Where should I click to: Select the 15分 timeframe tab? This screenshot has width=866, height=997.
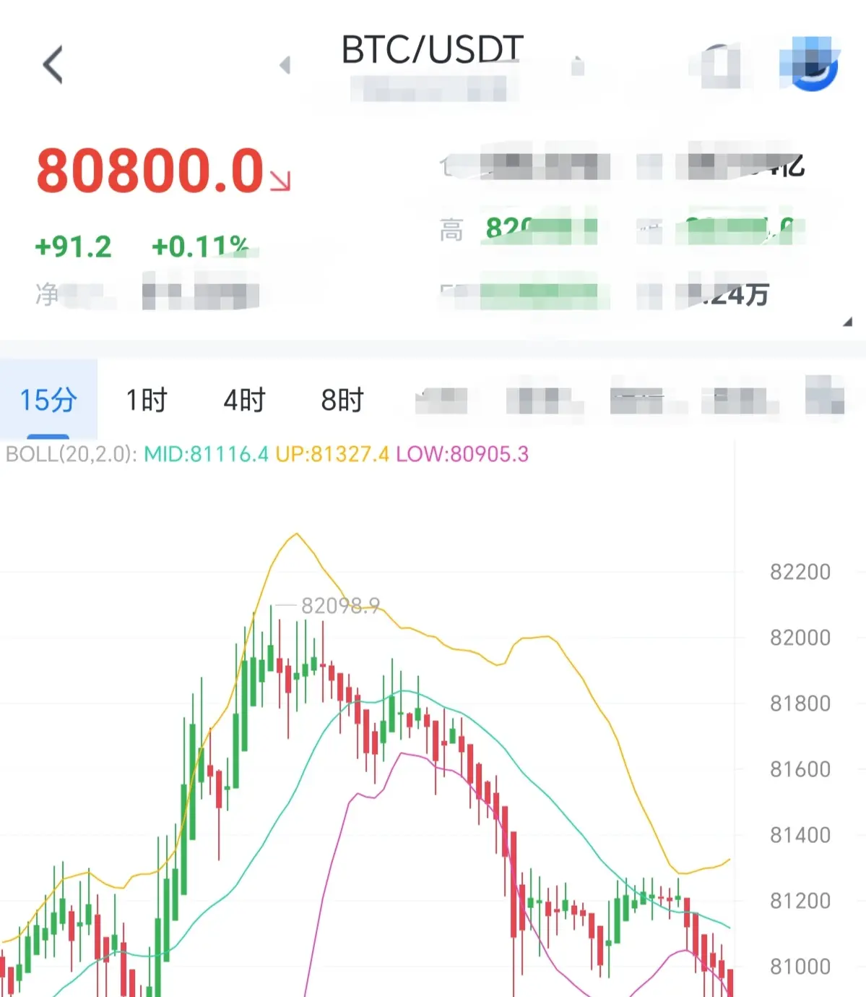click(48, 400)
